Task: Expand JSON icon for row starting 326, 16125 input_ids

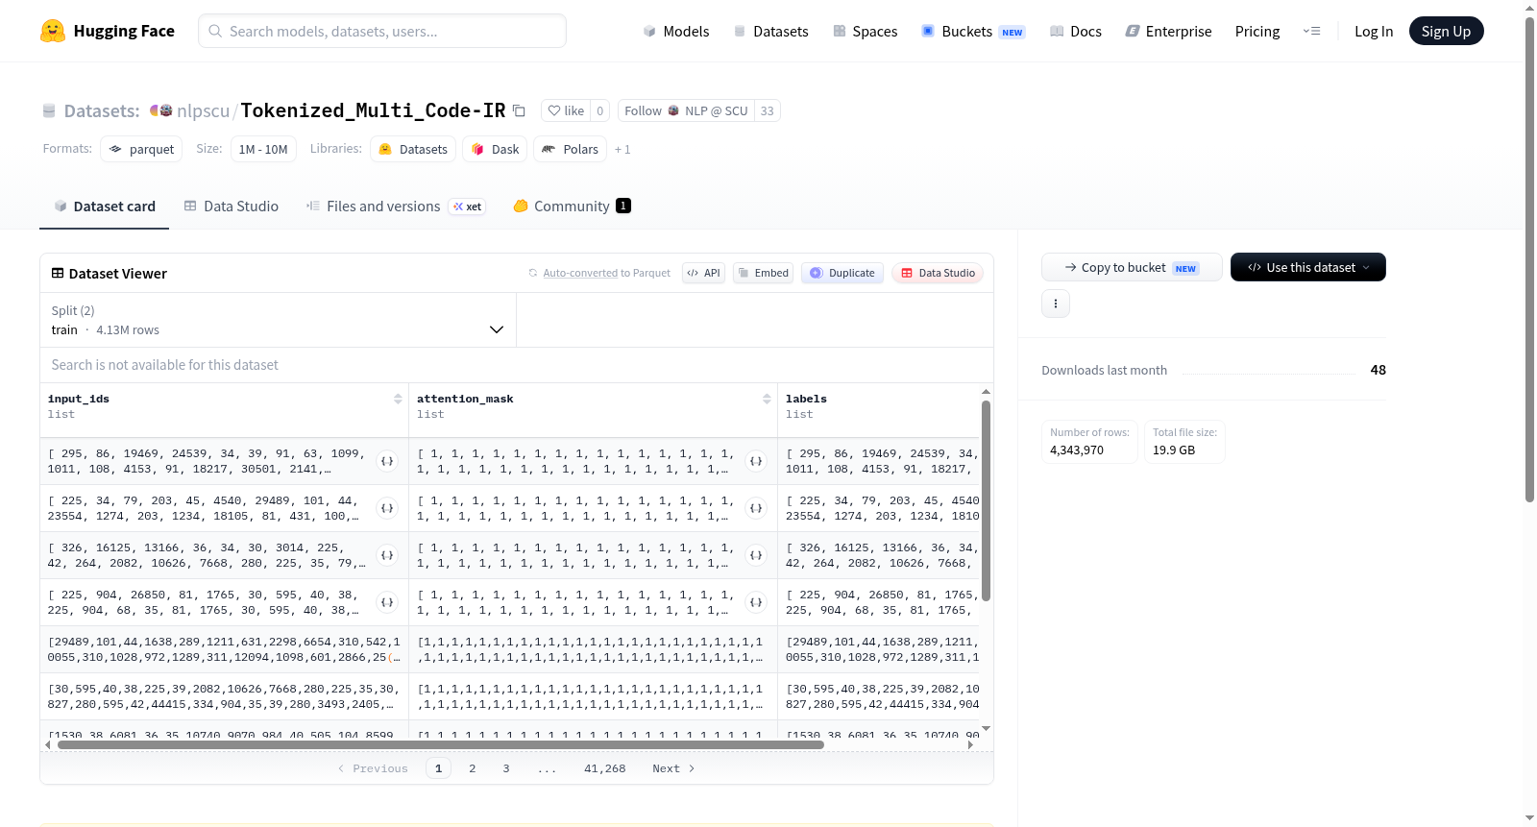Action: 387,555
